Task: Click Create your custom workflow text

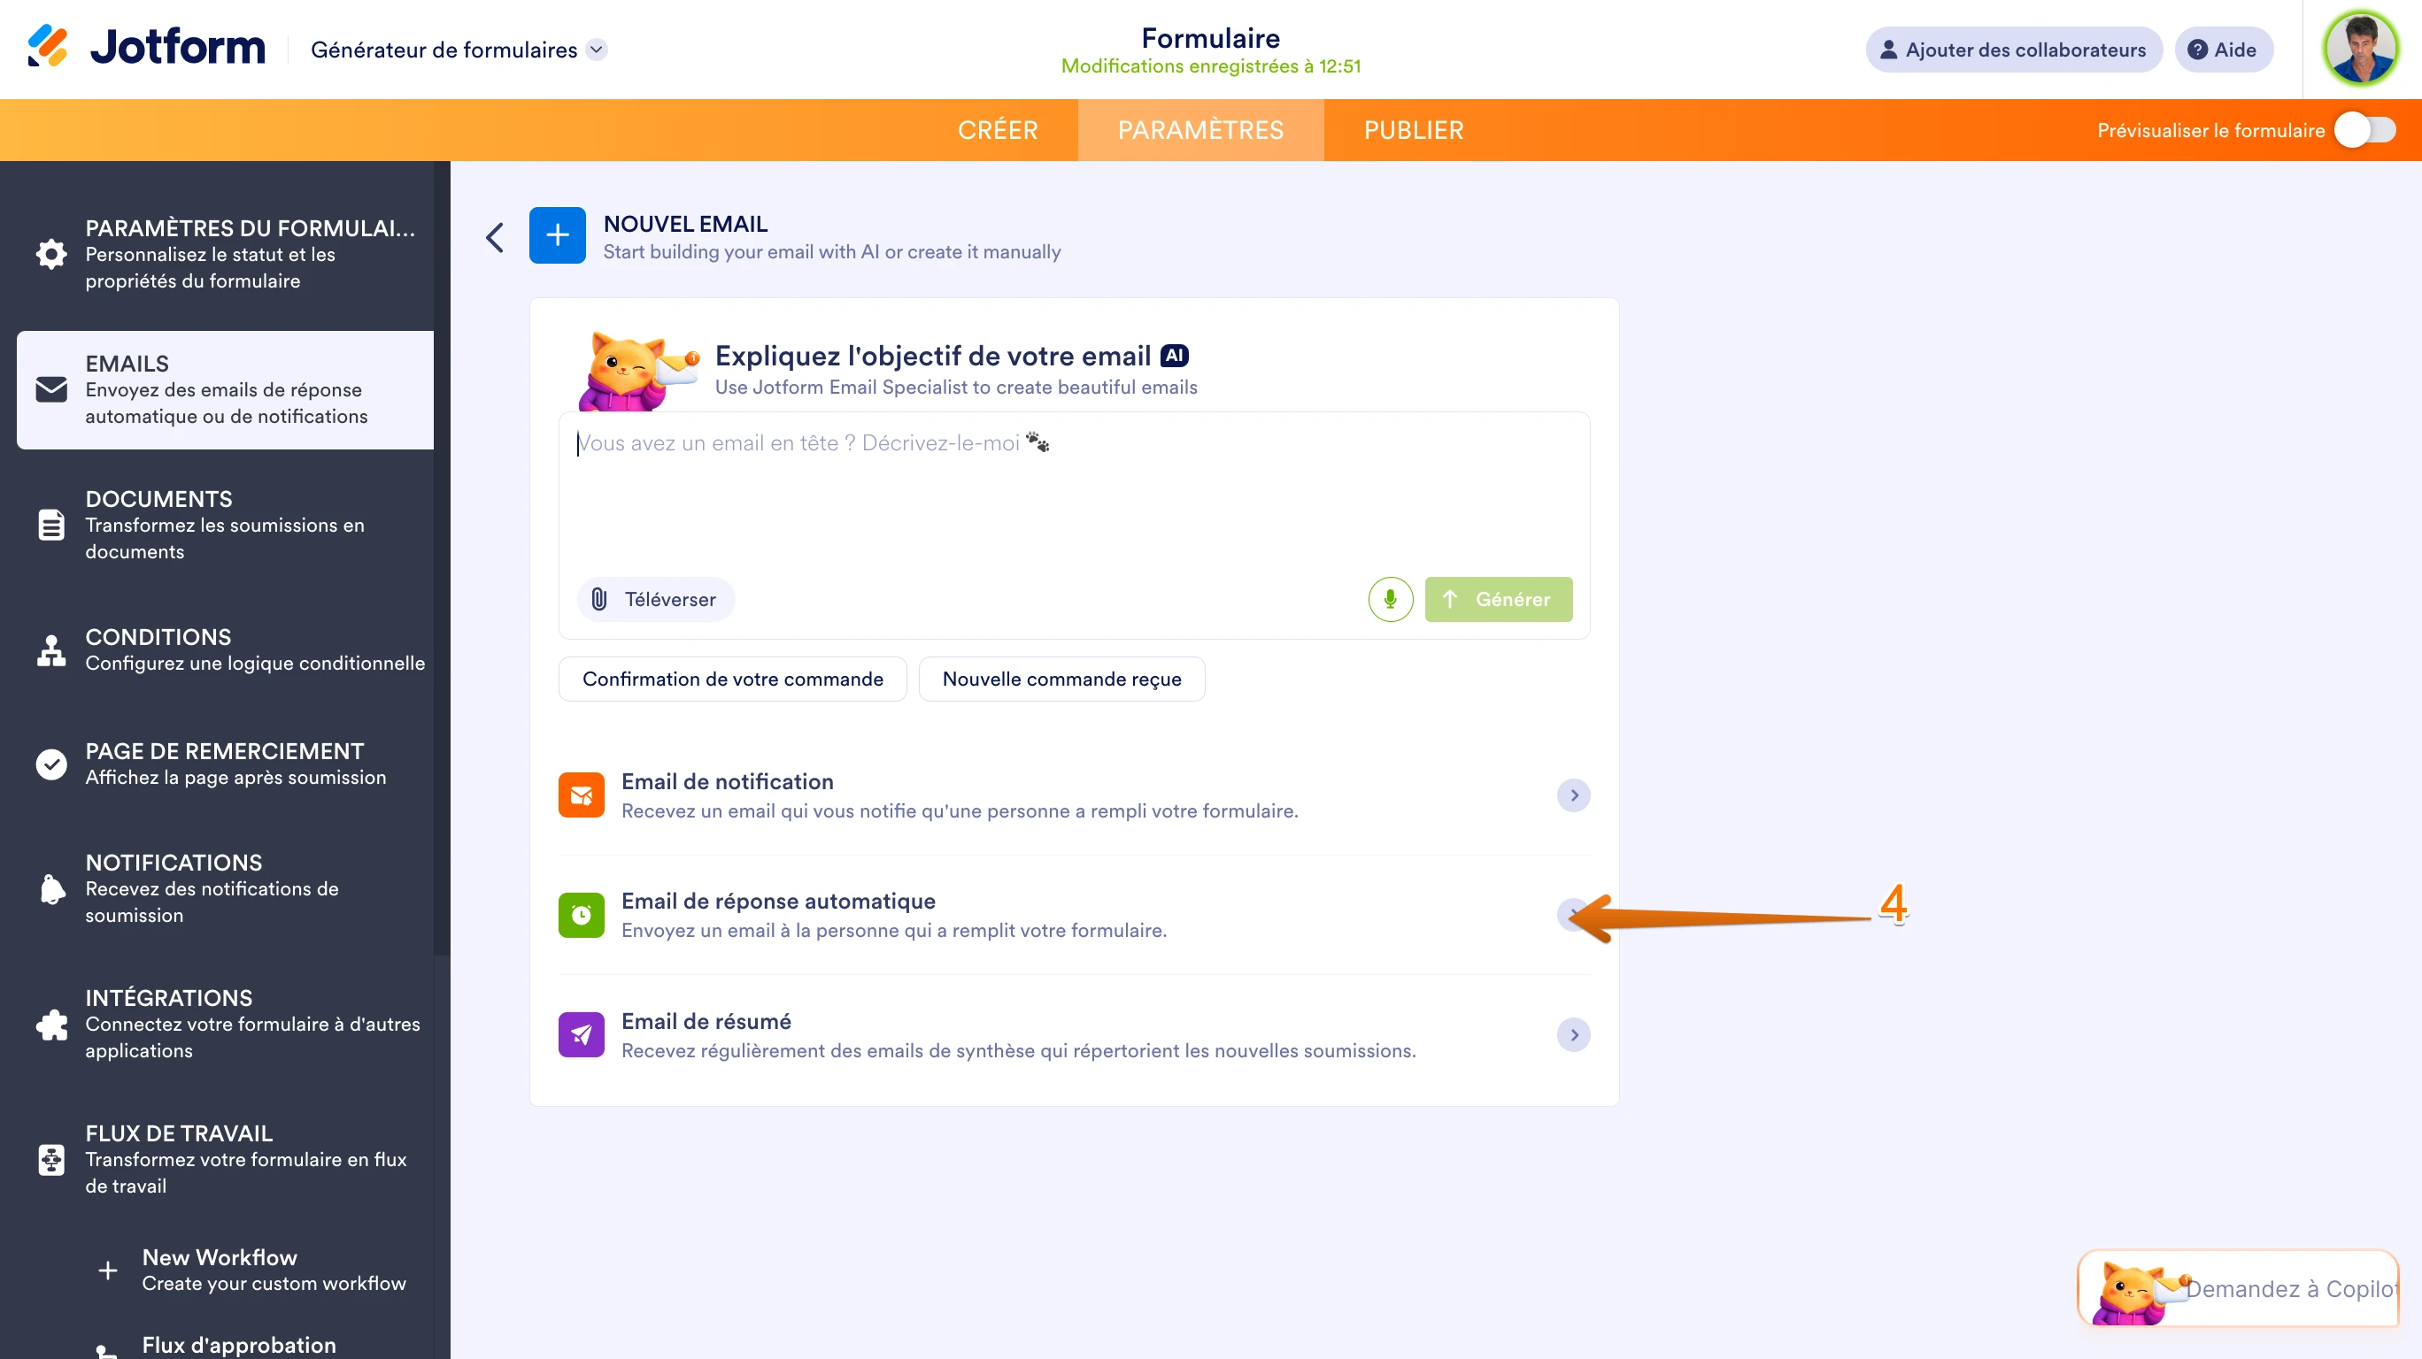Action: [x=274, y=1283]
